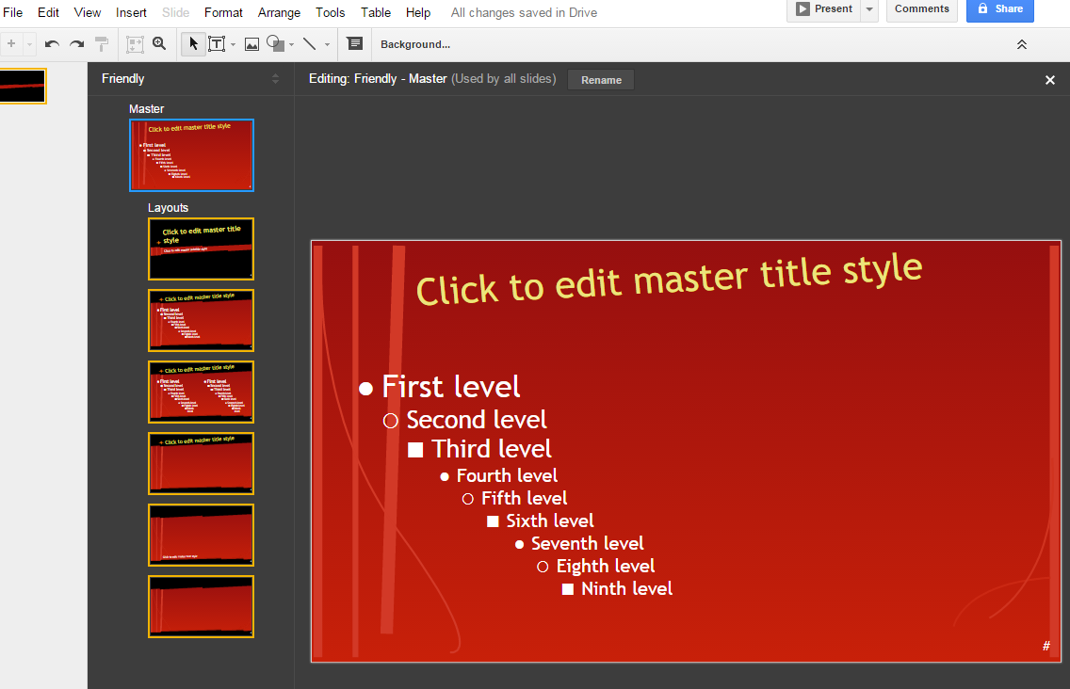Select the zoom magnifier tool
Screen dimensions: 1070x689
159,43
